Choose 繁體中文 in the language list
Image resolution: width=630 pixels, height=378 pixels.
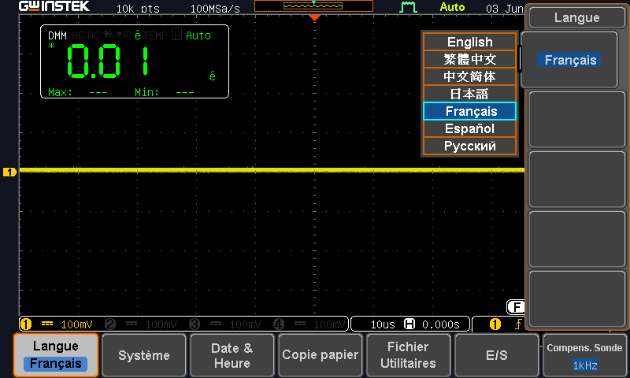[x=469, y=59]
